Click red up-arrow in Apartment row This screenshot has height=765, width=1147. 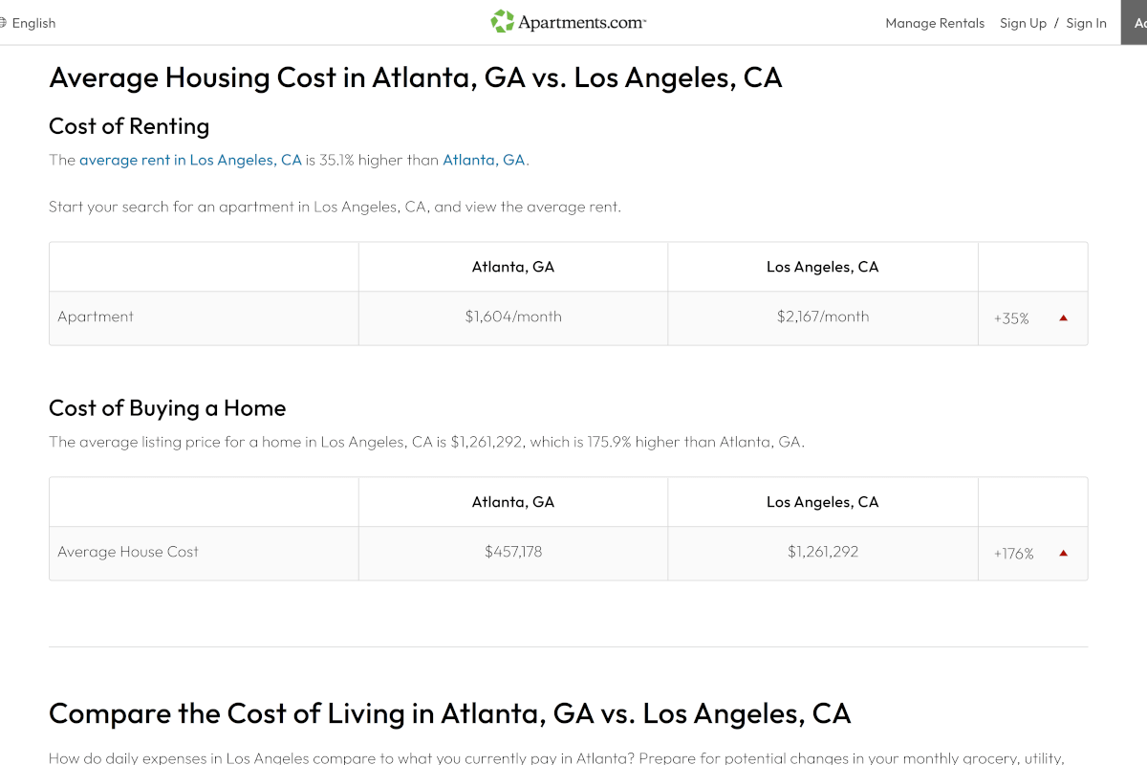(x=1063, y=317)
